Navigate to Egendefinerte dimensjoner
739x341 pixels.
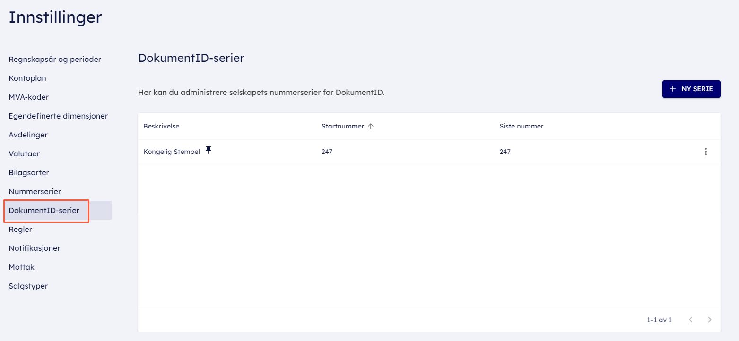click(x=58, y=116)
